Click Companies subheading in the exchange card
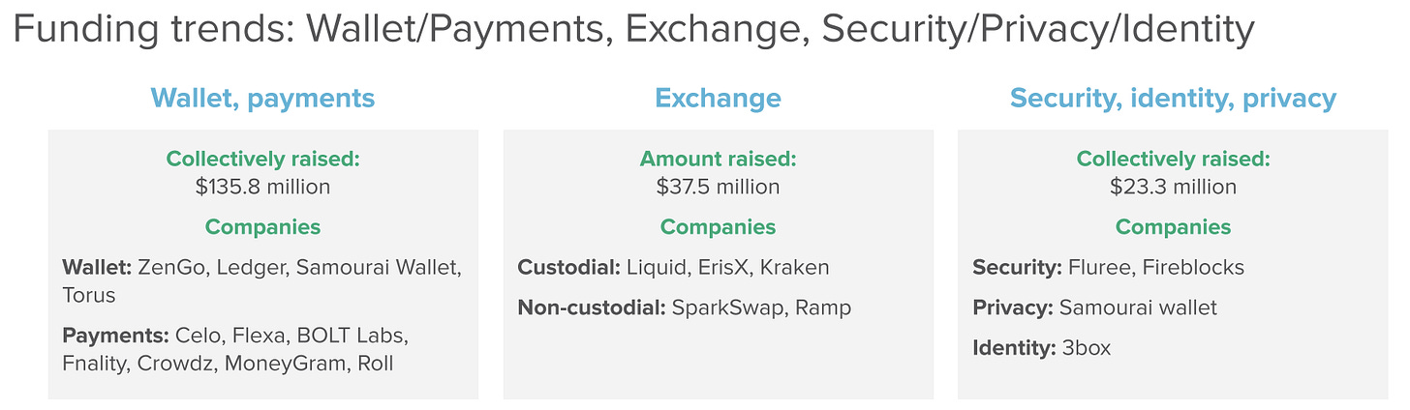 click(718, 227)
